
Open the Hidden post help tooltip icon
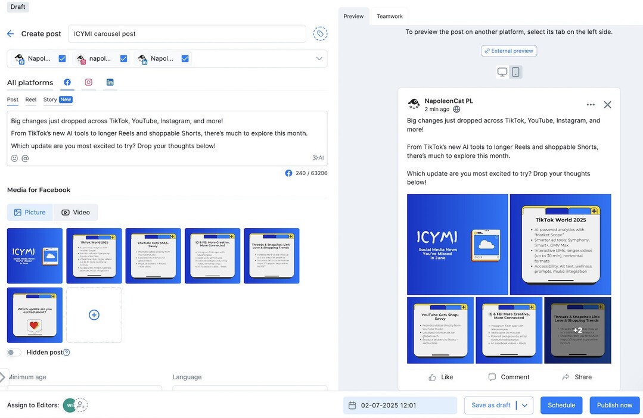point(66,353)
